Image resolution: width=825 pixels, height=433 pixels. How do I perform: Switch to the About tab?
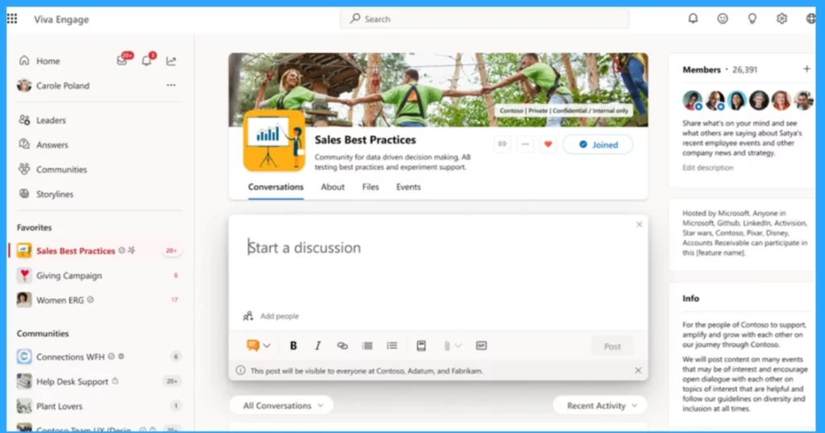[x=333, y=187]
